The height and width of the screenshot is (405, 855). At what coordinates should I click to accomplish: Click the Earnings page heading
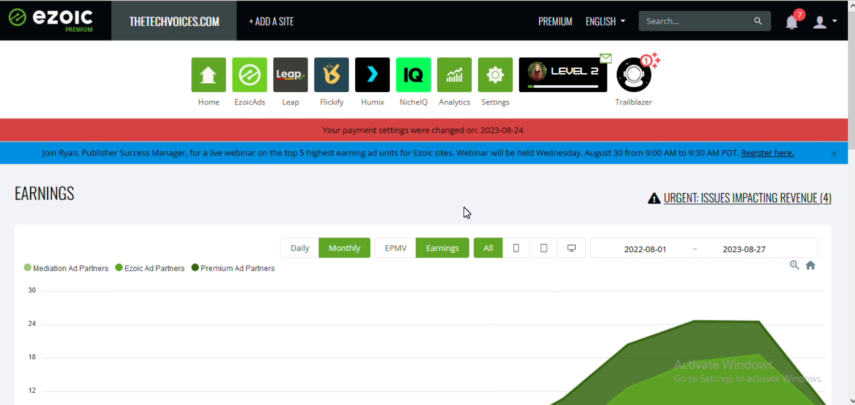coord(45,193)
